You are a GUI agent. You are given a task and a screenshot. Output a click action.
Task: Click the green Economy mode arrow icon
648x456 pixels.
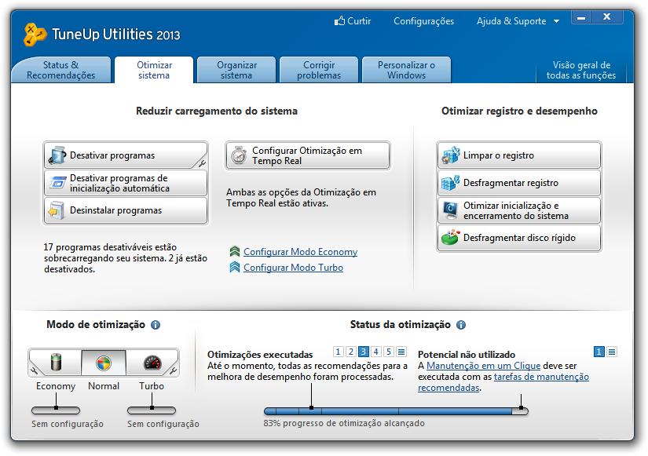235,251
